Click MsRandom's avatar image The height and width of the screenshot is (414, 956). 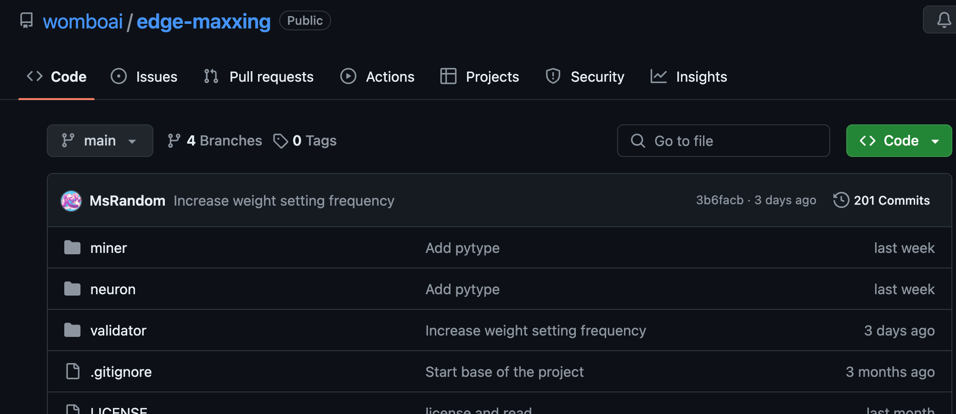pyautogui.click(x=71, y=201)
